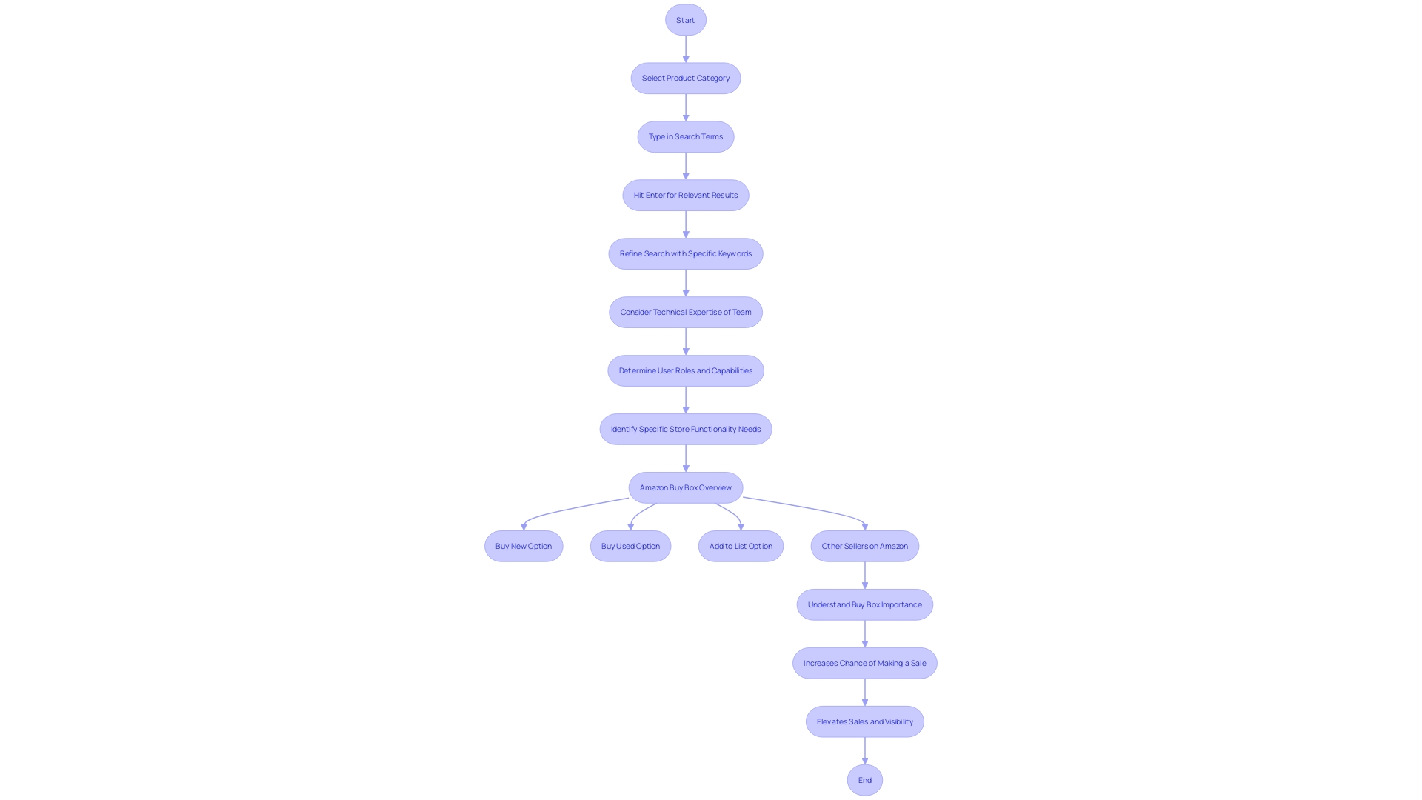Click the Hit Enter for Relevant Results button
Viewport: 1422px width, 800px height.
tap(684, 194)
